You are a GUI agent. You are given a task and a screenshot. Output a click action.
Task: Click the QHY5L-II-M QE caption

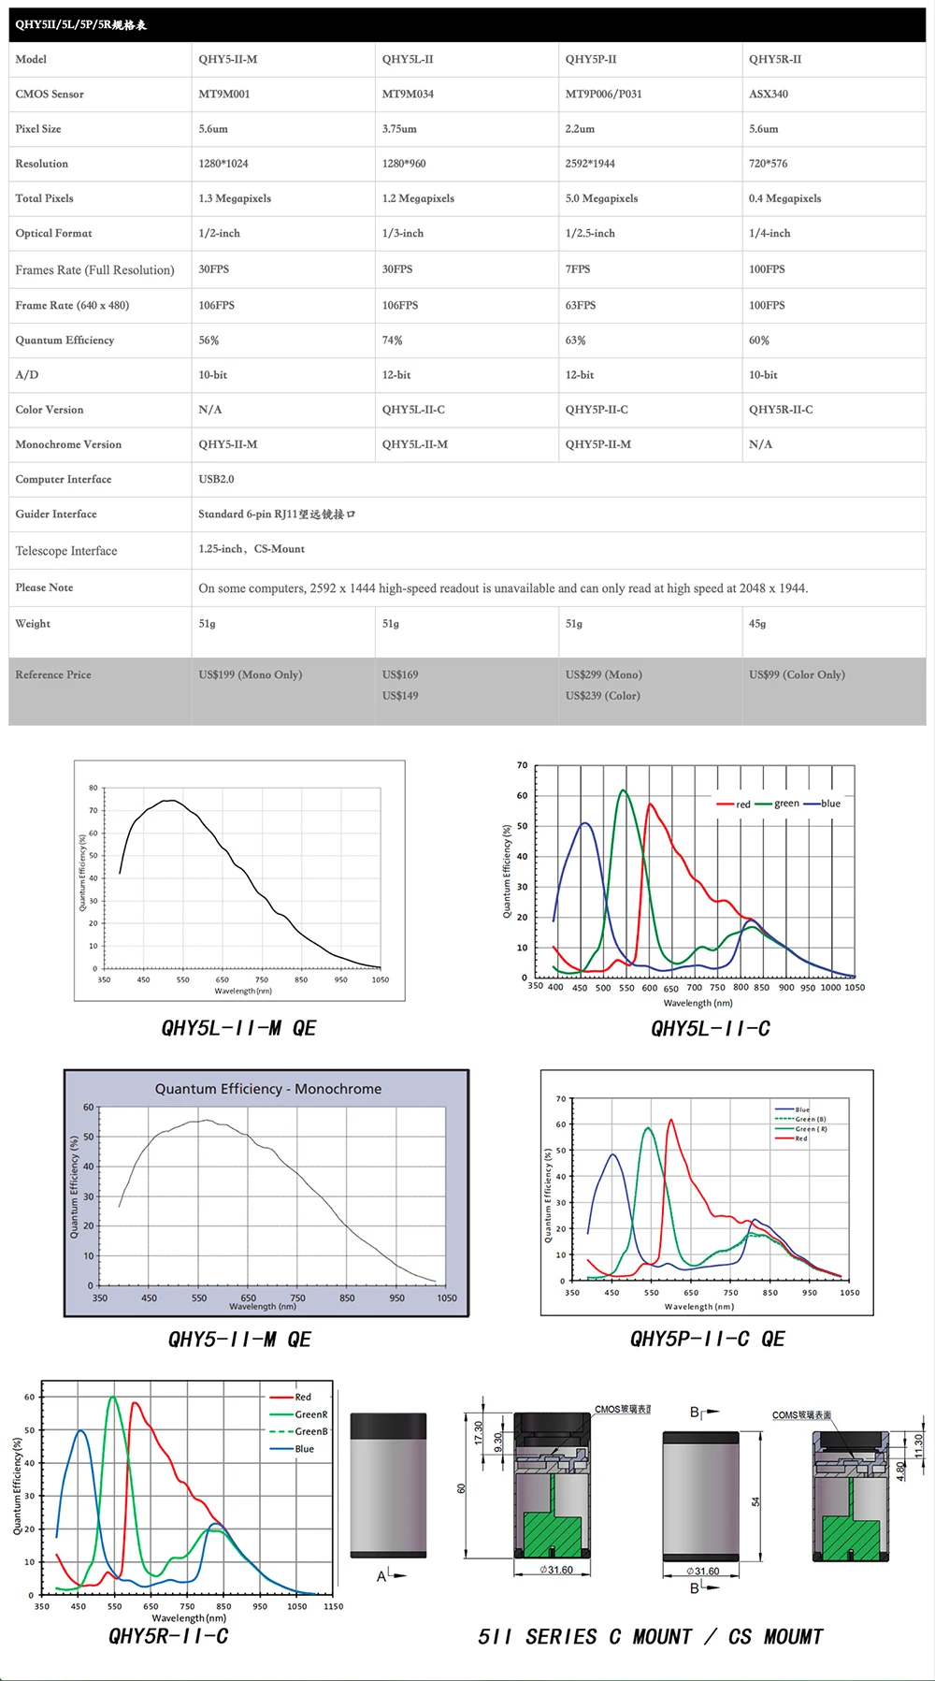(239, 1028)
